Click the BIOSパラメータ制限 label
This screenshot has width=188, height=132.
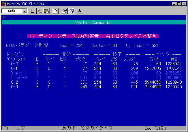point(28,45)
